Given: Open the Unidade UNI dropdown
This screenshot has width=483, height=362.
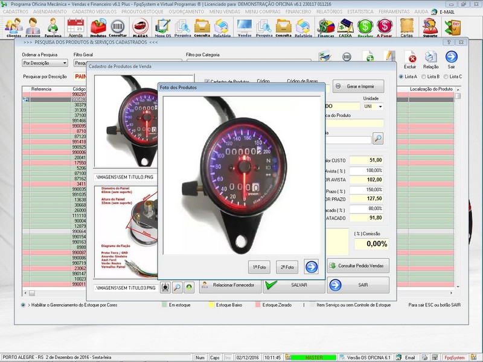Looking at the screenshot, I should [373, 106].
